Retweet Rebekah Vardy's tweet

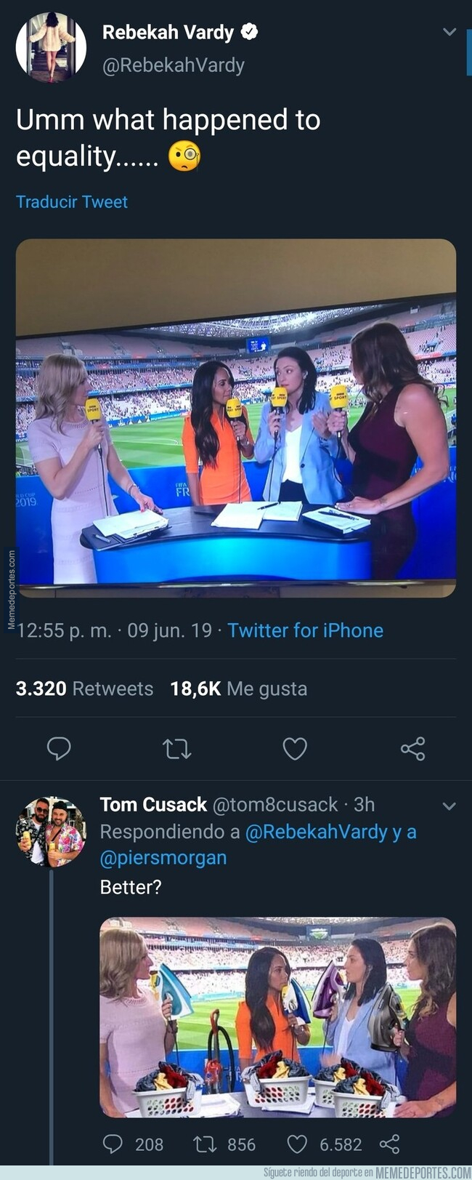[x=176, y=748]
